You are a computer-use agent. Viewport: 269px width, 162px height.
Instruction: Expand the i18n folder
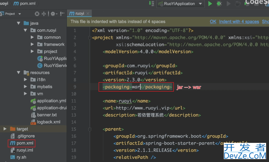pyautogui.click(x=26, y=79)
